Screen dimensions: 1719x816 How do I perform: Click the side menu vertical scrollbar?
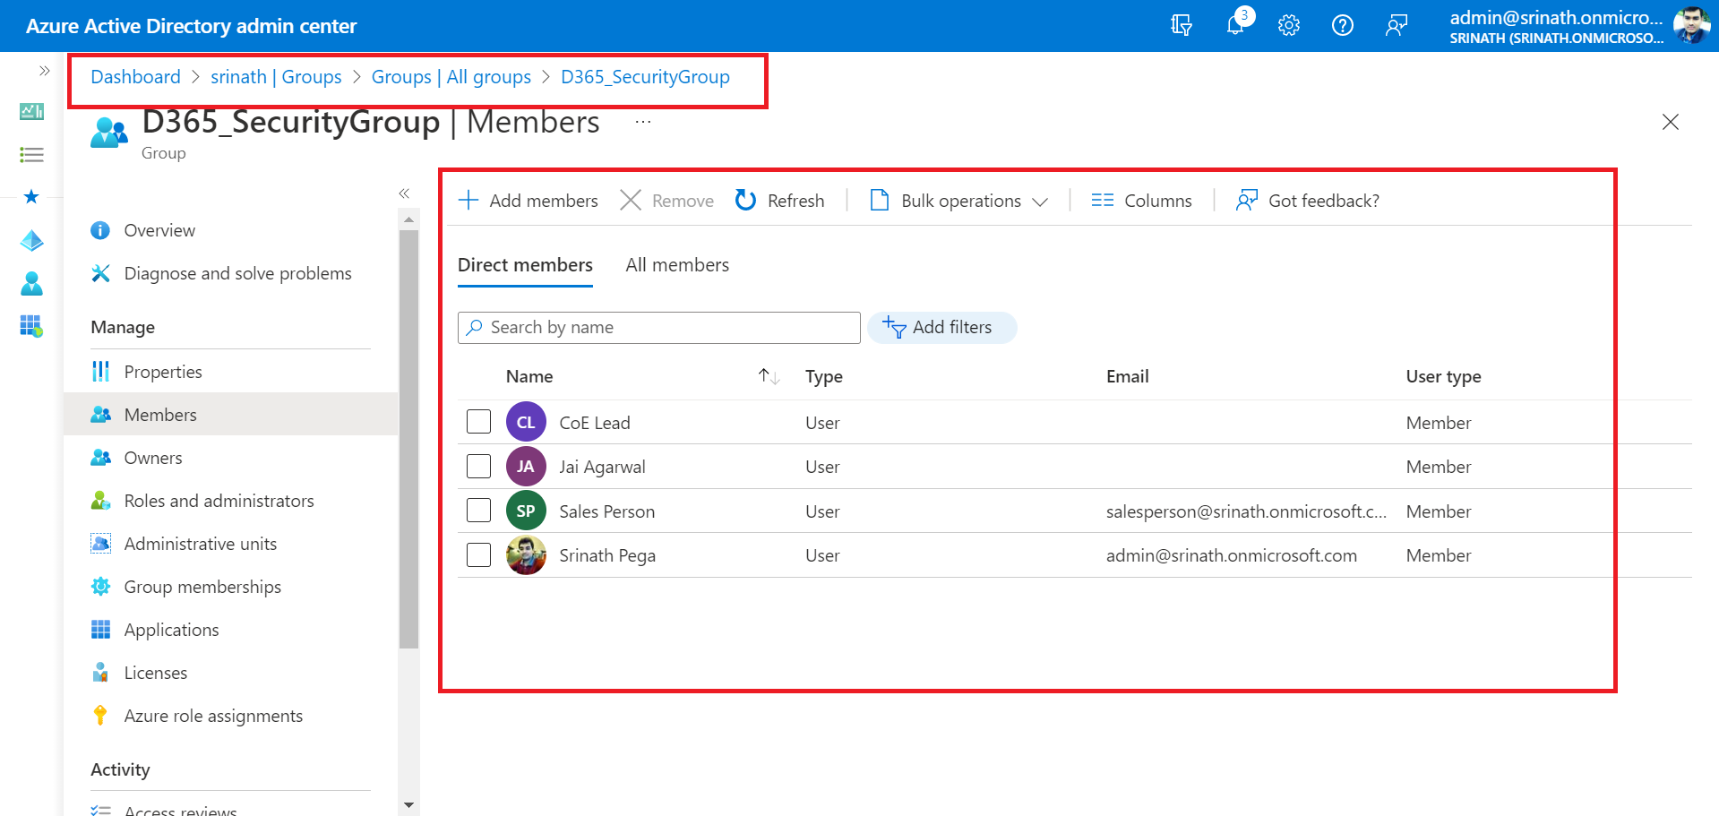[408, 439]
